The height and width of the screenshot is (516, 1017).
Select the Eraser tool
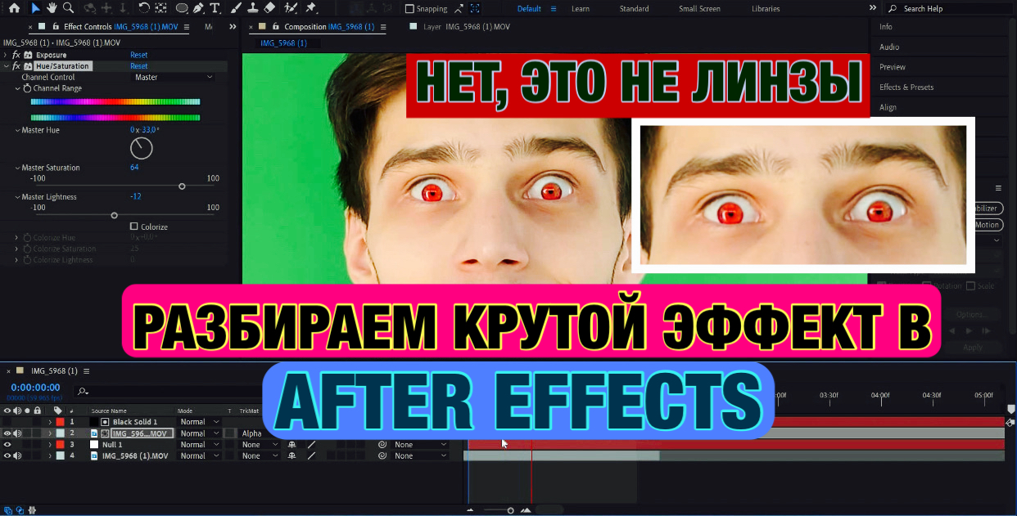point(269,8)
